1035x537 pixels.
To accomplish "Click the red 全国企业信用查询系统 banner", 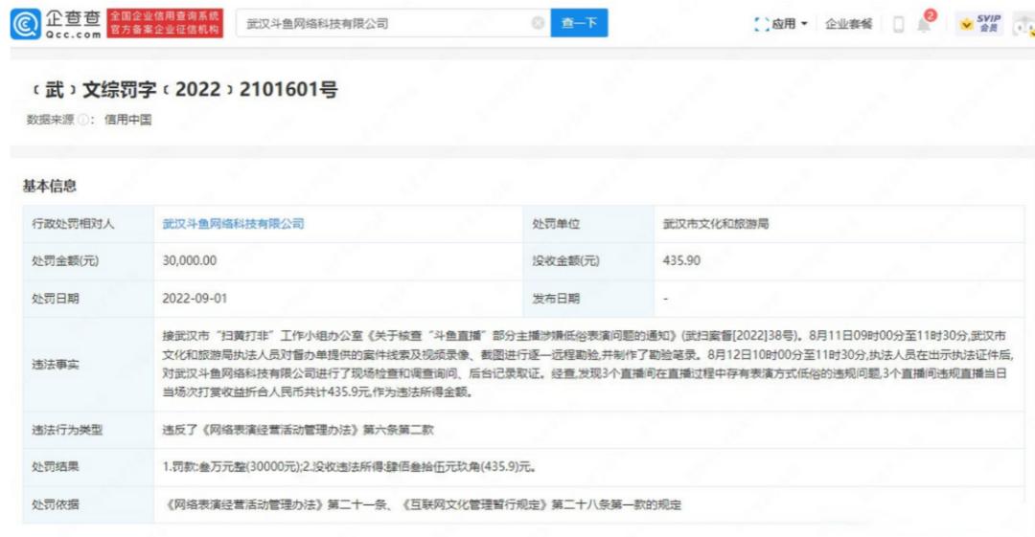I will coord(165,23).
